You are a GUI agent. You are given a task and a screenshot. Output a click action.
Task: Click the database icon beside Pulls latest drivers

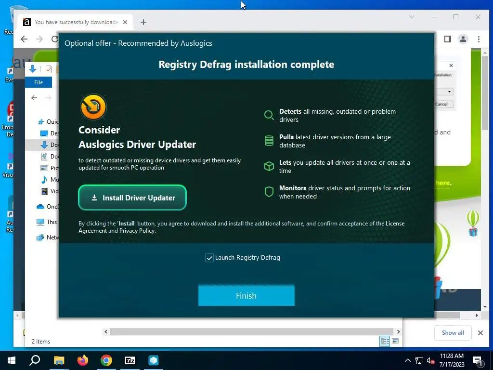(x=269, y=141)
